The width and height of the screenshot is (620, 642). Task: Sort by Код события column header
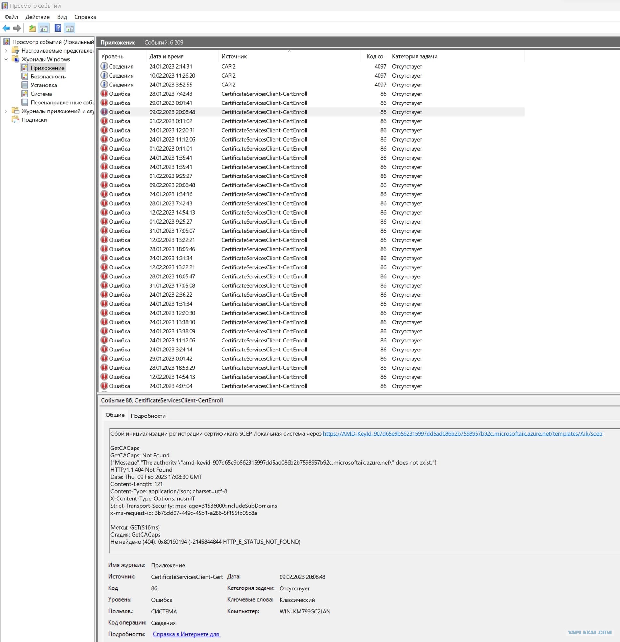click(375, 56)
